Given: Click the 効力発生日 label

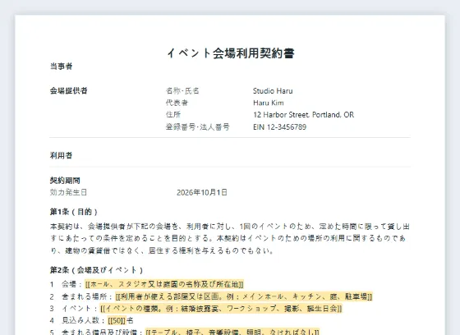Looking at the screenshot, I should 68,192.
